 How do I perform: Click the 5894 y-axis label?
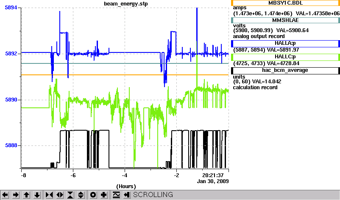click(11, 8)
